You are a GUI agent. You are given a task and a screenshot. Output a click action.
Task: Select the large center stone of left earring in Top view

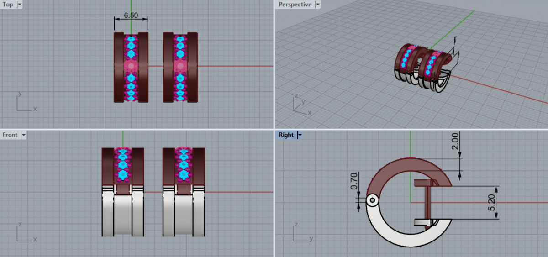tap(131, 67)
